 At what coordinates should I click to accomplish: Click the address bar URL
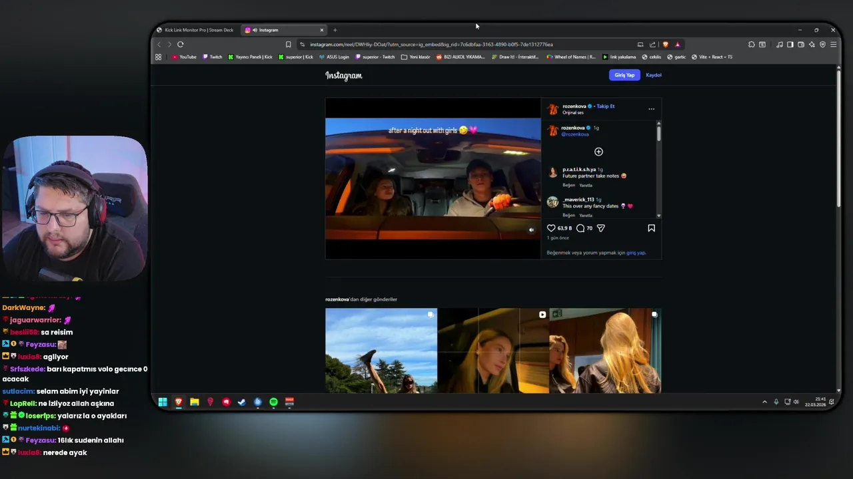pyautogui.click(x=431, y=45)
